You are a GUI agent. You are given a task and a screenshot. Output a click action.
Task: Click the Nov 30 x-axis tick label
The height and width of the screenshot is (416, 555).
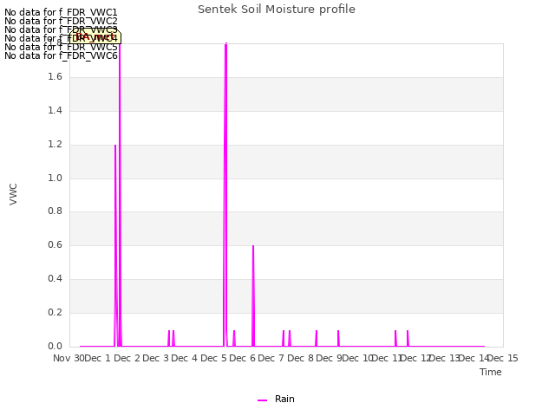69,358
